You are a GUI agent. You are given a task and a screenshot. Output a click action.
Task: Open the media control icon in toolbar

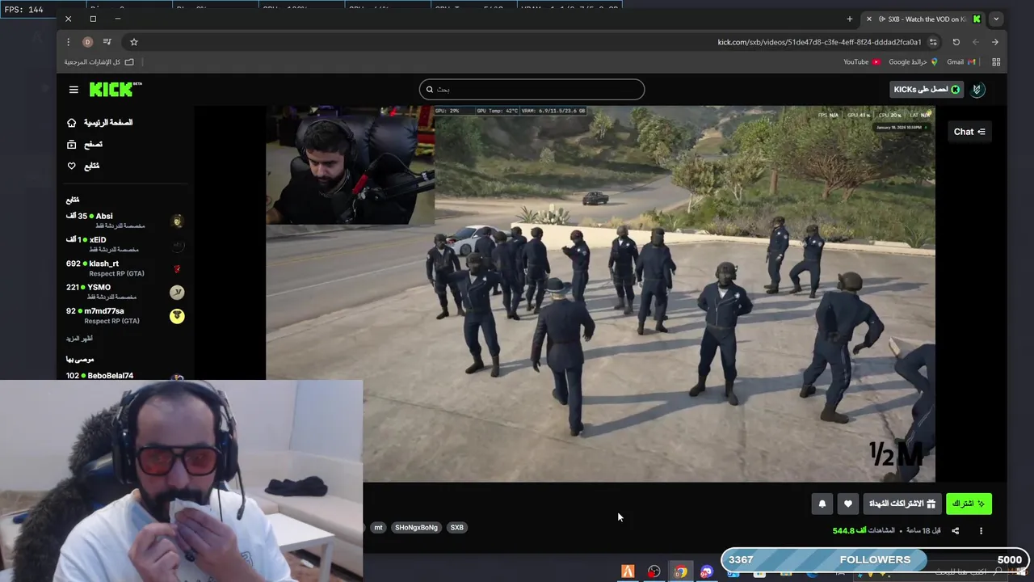pos(107,42)
